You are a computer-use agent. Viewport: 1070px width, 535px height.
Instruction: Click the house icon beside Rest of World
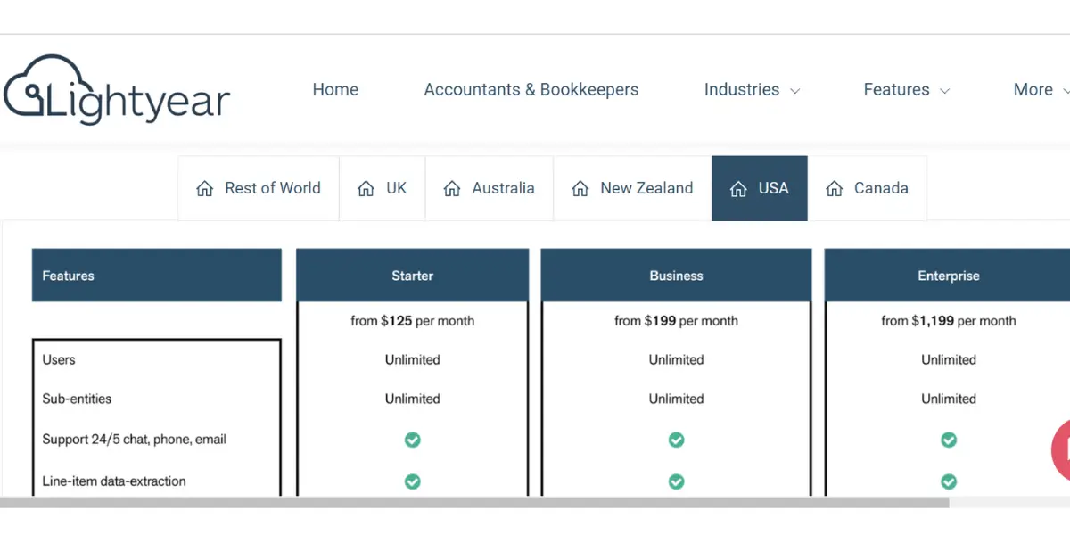click(205, 189)
